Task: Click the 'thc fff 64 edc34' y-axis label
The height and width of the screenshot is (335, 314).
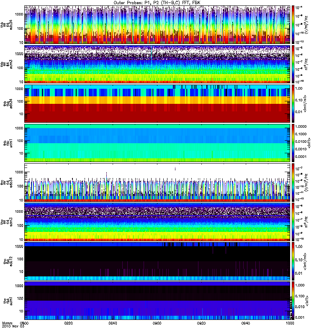Action: click(6, 183)
